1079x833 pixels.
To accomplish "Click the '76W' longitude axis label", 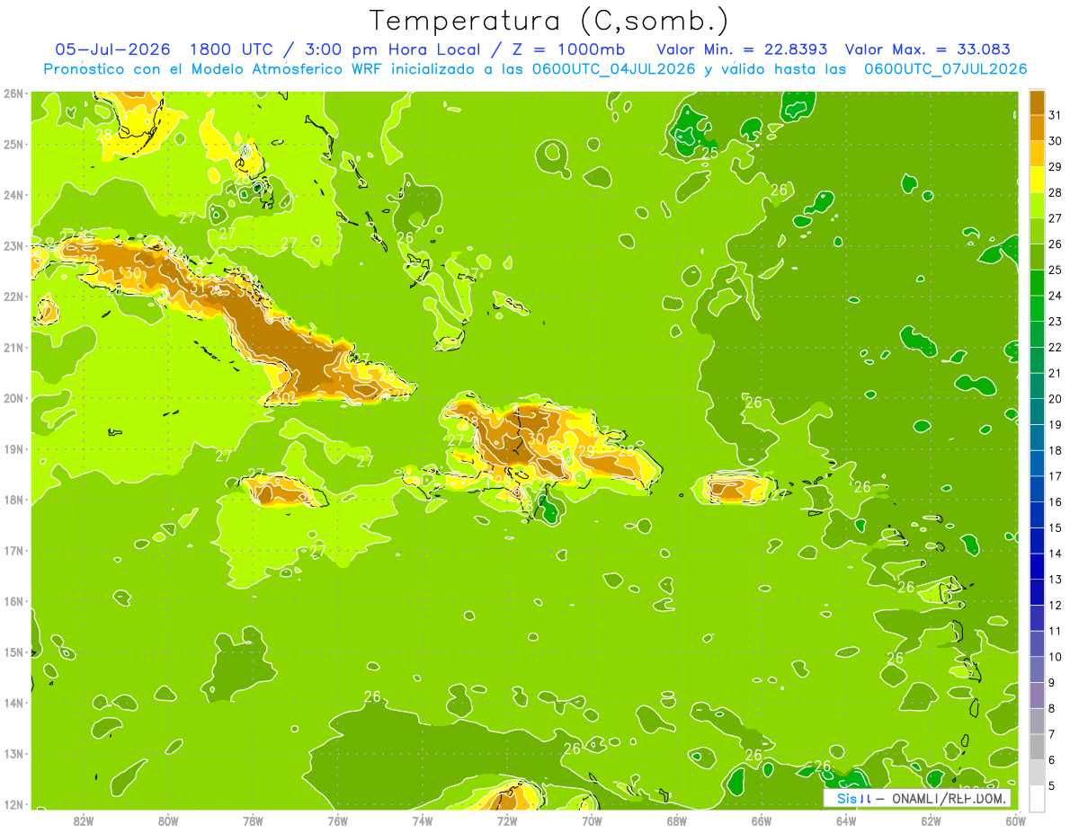I will [337, 820].
